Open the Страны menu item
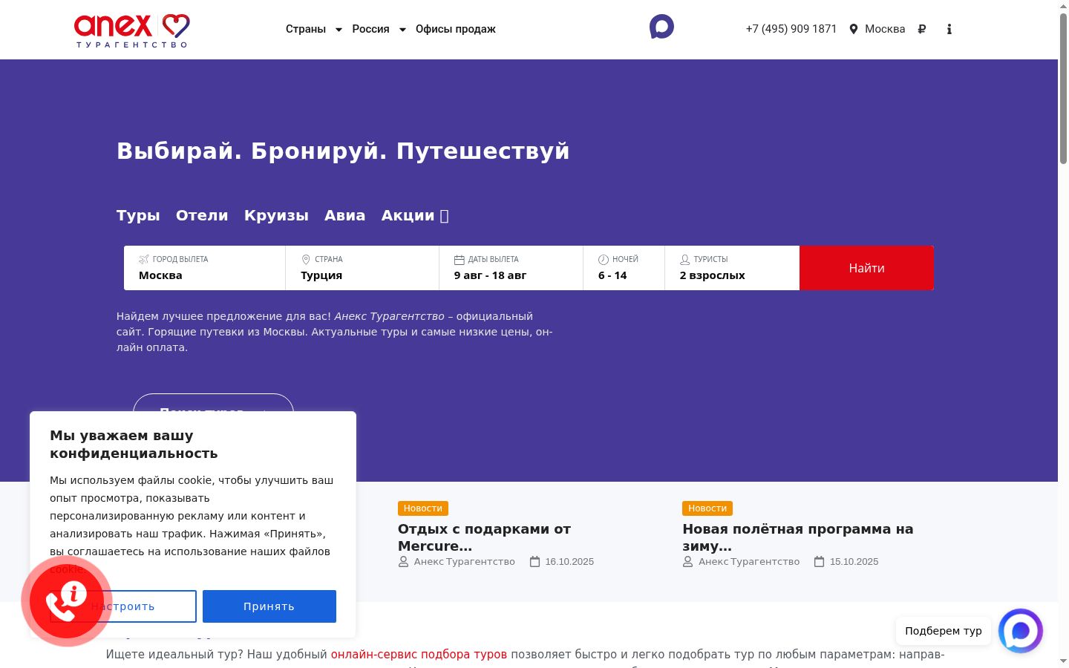This screenshot has width=1069, height=668. [306, 29]
